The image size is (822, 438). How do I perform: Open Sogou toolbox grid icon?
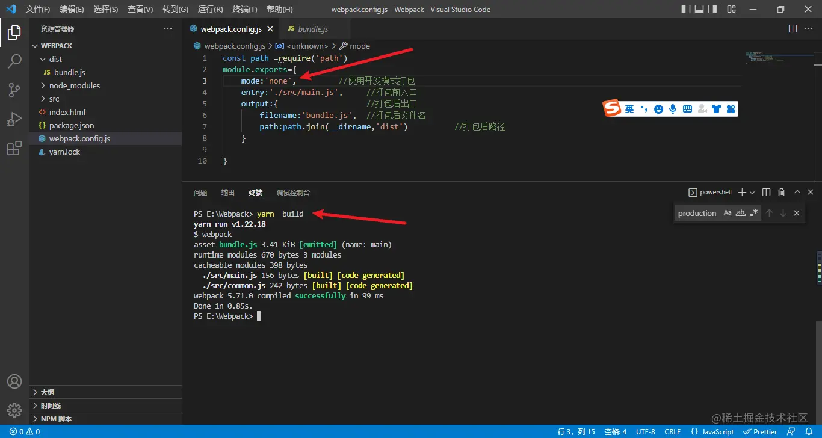click(731, 109)
